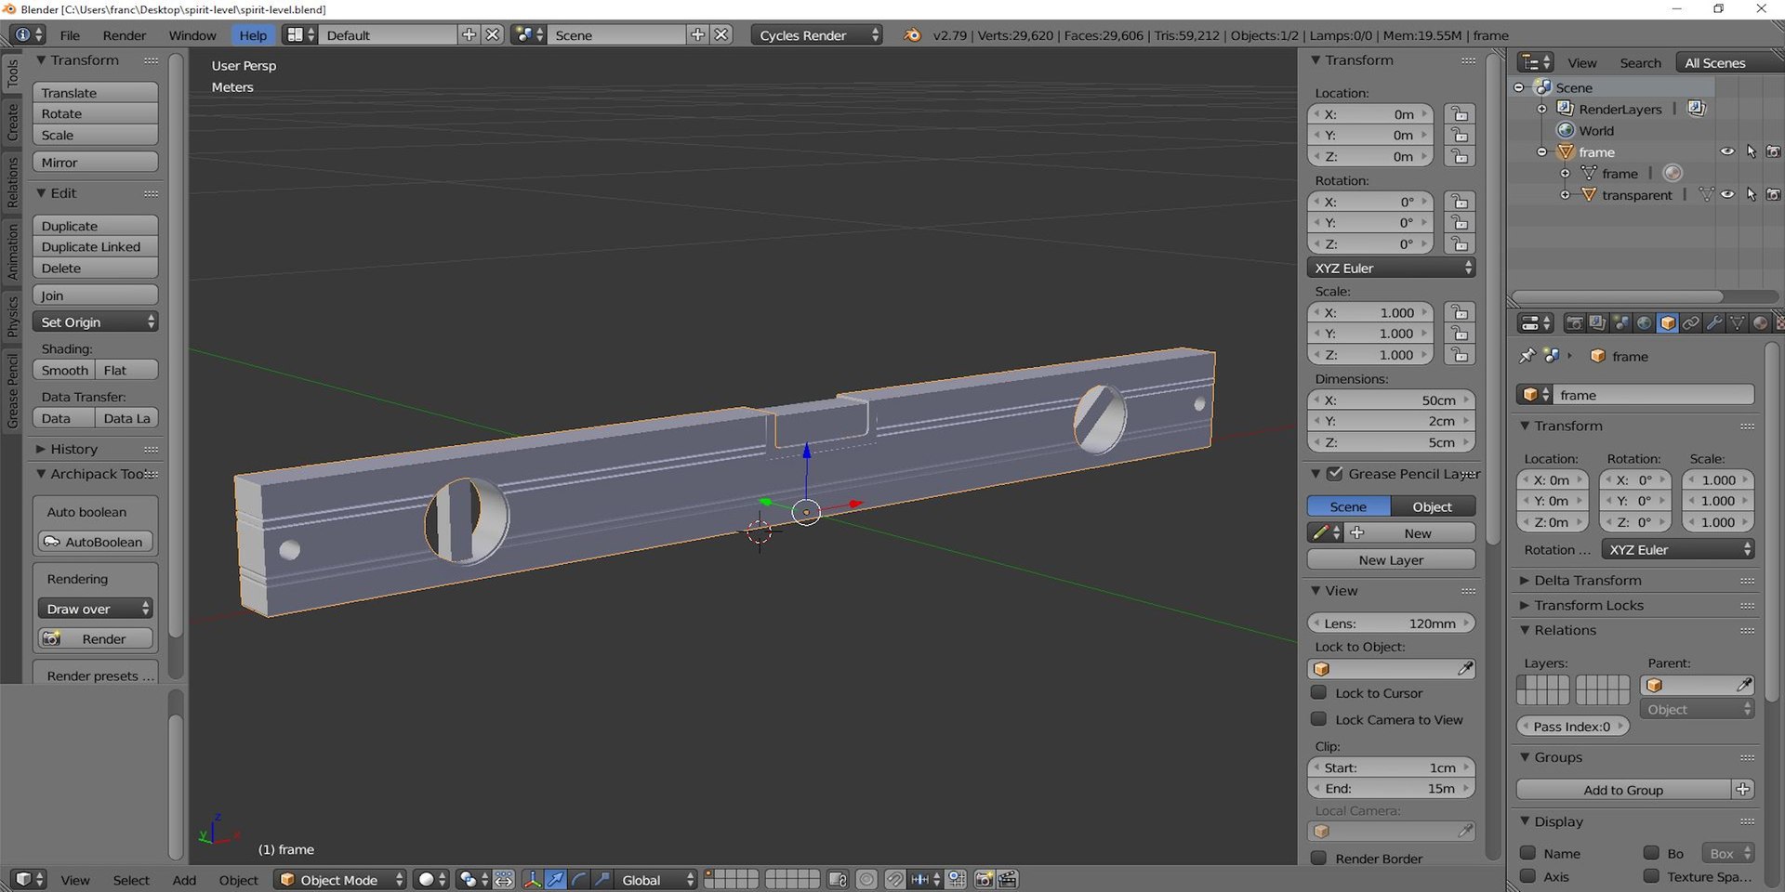Open the Render properties tab camera icon
This screenshot has width=1785, height=892.
pyautogui.click(x=1574, y=322)
